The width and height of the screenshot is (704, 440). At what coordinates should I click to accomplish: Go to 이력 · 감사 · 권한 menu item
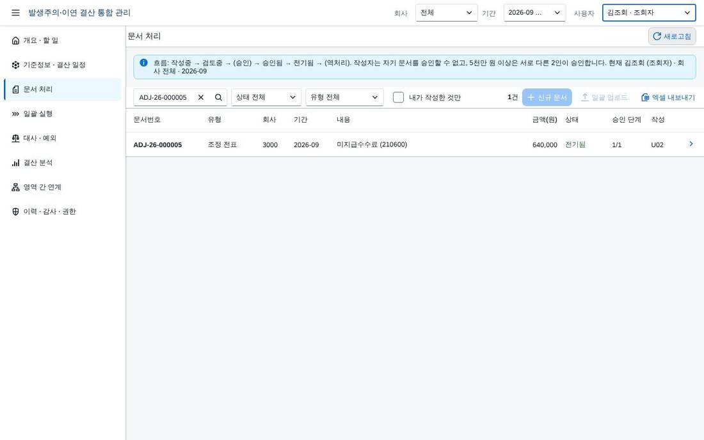tap(63, 212)
